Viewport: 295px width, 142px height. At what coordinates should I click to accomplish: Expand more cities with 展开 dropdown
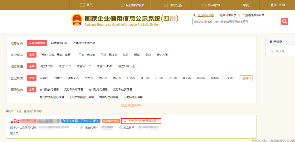coord(246,78)
